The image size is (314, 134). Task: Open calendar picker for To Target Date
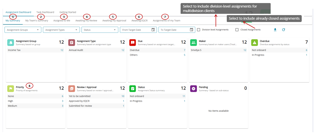(x=191, y=30)
